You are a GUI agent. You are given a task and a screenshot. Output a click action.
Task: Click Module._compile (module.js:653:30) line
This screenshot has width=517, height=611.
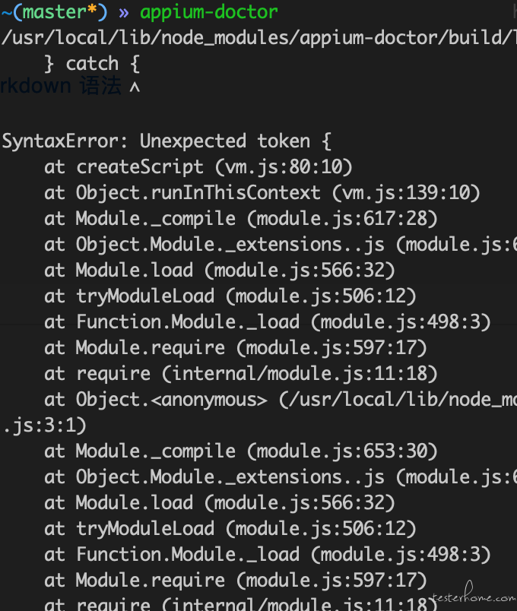pyautogui.click(x=240, y=451)
